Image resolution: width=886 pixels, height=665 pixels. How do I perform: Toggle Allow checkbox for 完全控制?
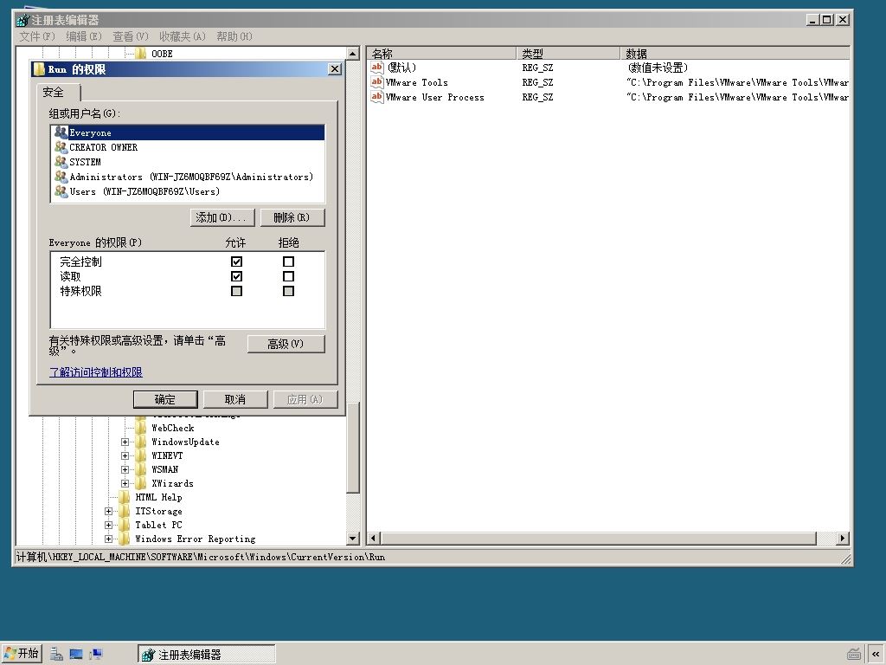237,261
